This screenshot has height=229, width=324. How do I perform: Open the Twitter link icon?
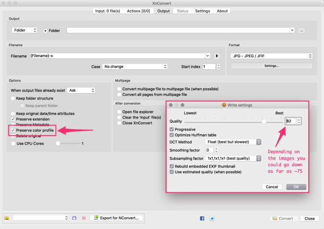pos(212,218)
